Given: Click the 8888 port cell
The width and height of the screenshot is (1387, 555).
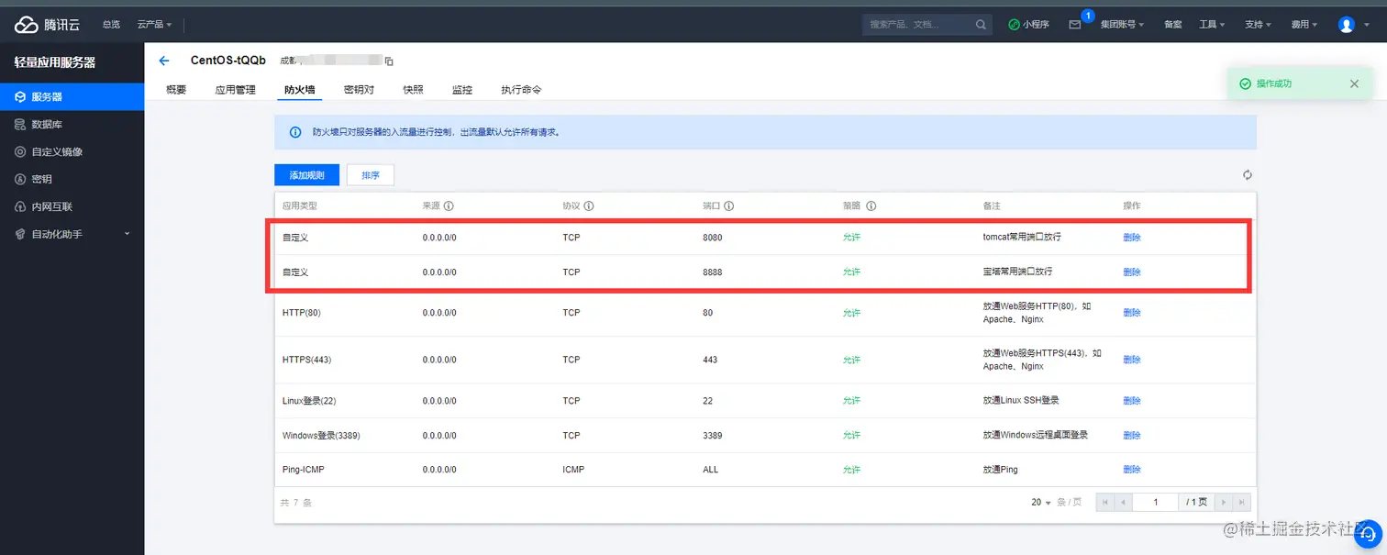Looking at the screenshot, I should (x=713, y=272).
